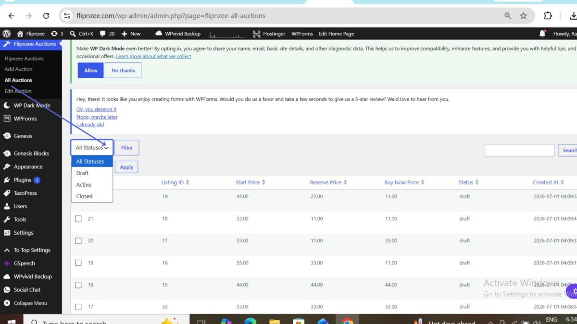Open site information icon in address bar
Screen dimensions: 577x324
coord(67,16)
